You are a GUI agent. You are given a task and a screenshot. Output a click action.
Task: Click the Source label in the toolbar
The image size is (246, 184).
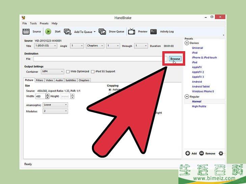[36, 31]
